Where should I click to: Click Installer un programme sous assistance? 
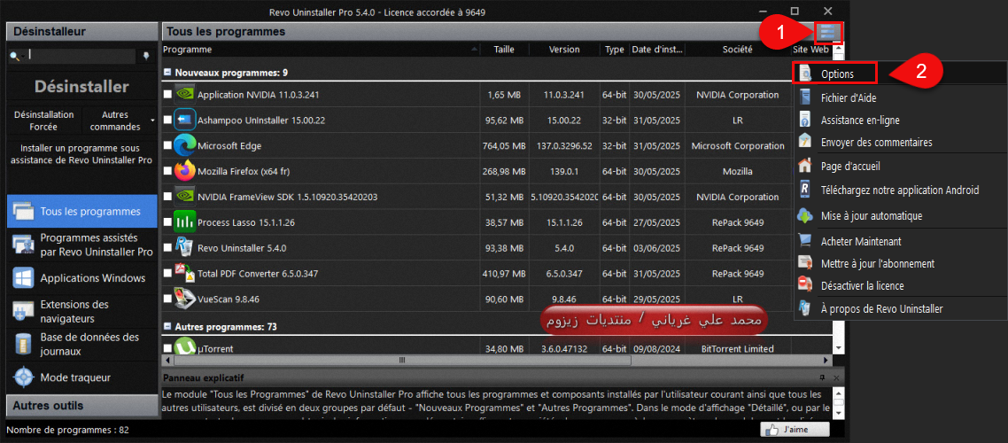[x=81, y=154]
